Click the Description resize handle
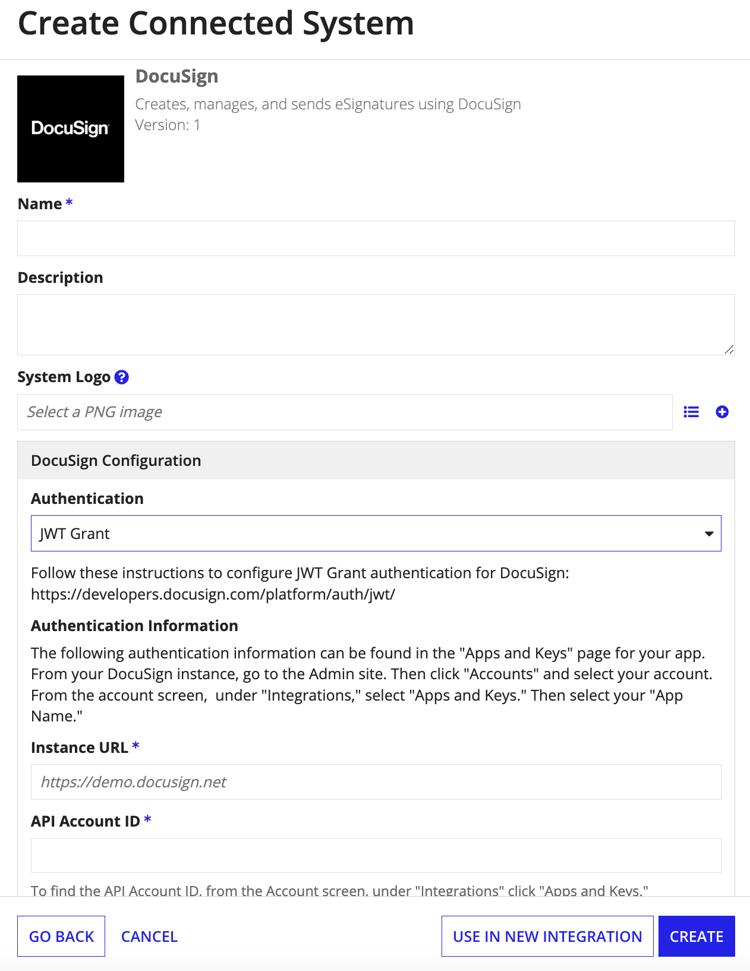Image resolution: width=750 pixels, height=971 pixels. pyautogui.click(x=729, y=349)
